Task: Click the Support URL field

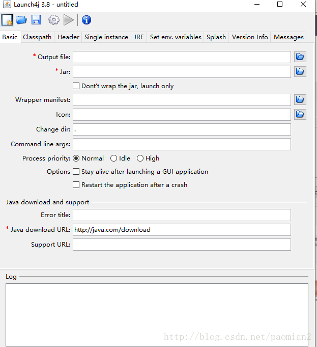Action: coord(182,245)
